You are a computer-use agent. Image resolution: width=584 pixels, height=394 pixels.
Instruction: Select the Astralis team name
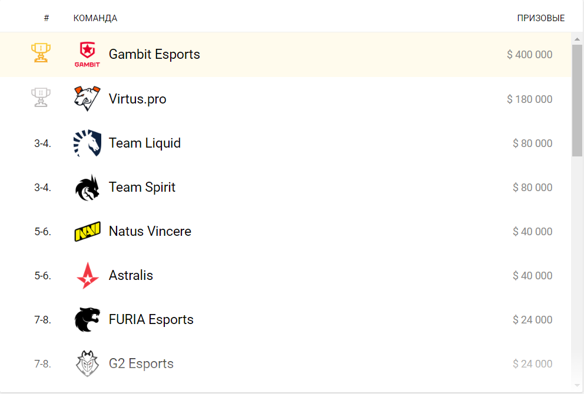click(x=131, y=275)
